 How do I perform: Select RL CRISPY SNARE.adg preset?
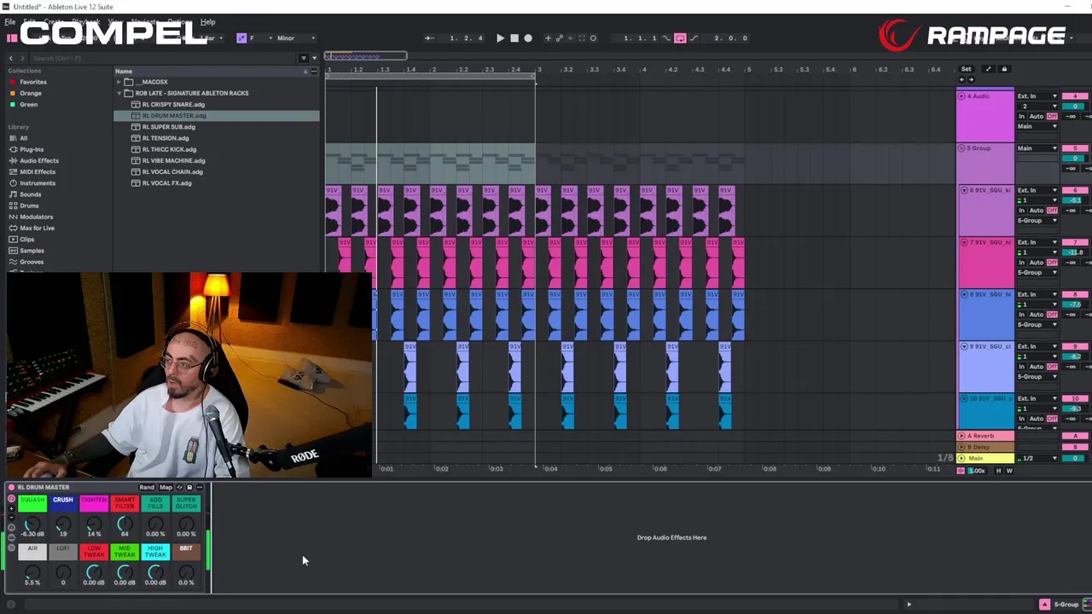pyautogui.click(x=173, y=104)
